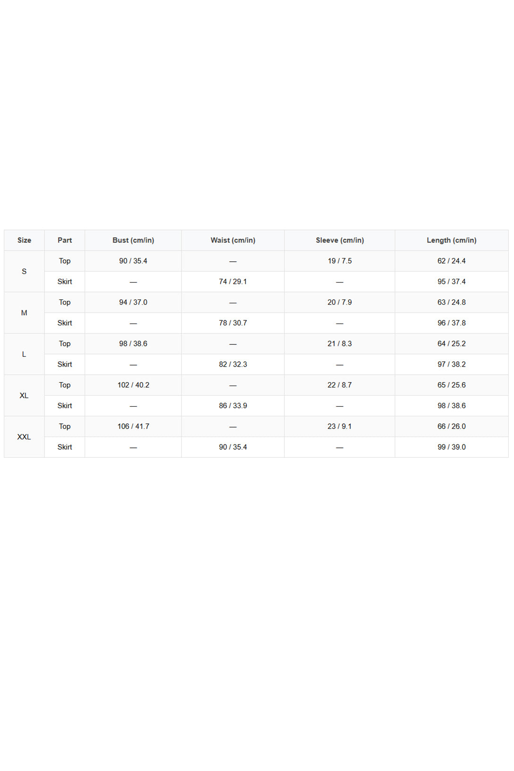Select the 97 / 38.2 length value

(452, 364)
